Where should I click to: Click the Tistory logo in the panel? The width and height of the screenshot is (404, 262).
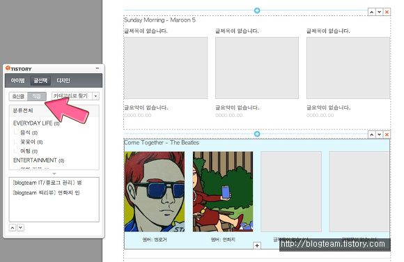point(19,68)
